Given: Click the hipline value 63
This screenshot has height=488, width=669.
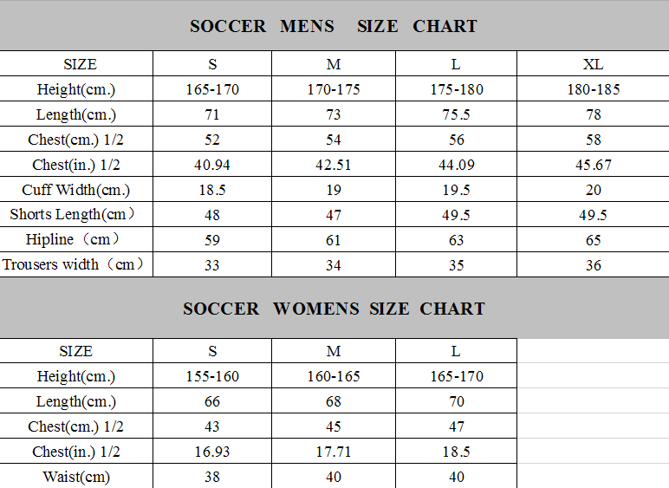Looking at the screenshot, I should point(457,240).
